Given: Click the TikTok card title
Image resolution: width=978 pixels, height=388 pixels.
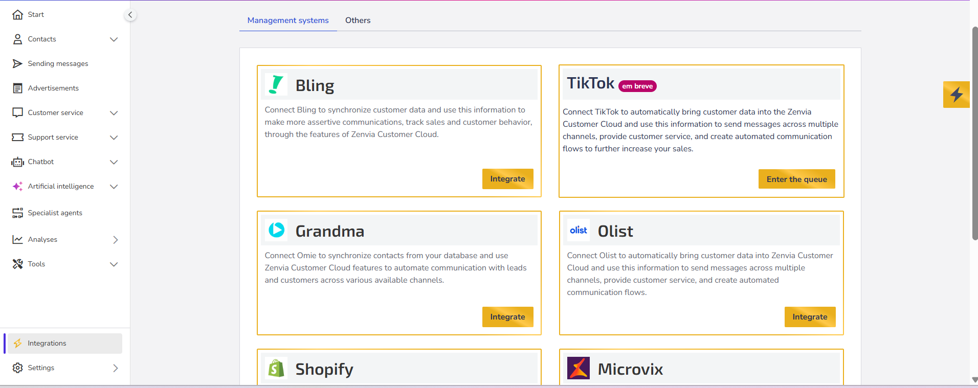Looking at the screenshot, I should point(590,83).
